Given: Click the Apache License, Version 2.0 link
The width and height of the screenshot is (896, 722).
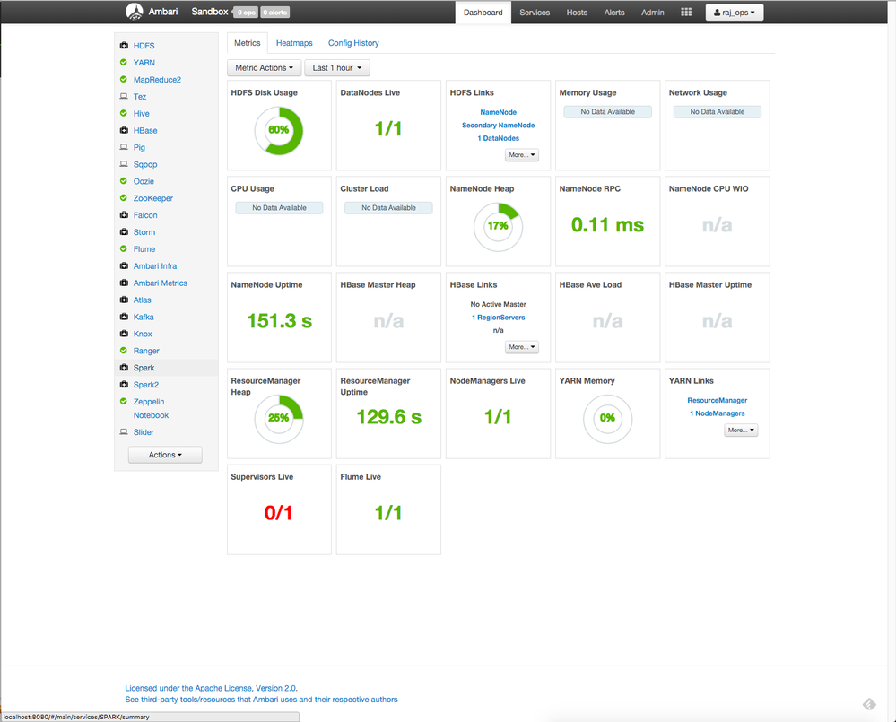Looking at the screenshot, I should 236,688.
